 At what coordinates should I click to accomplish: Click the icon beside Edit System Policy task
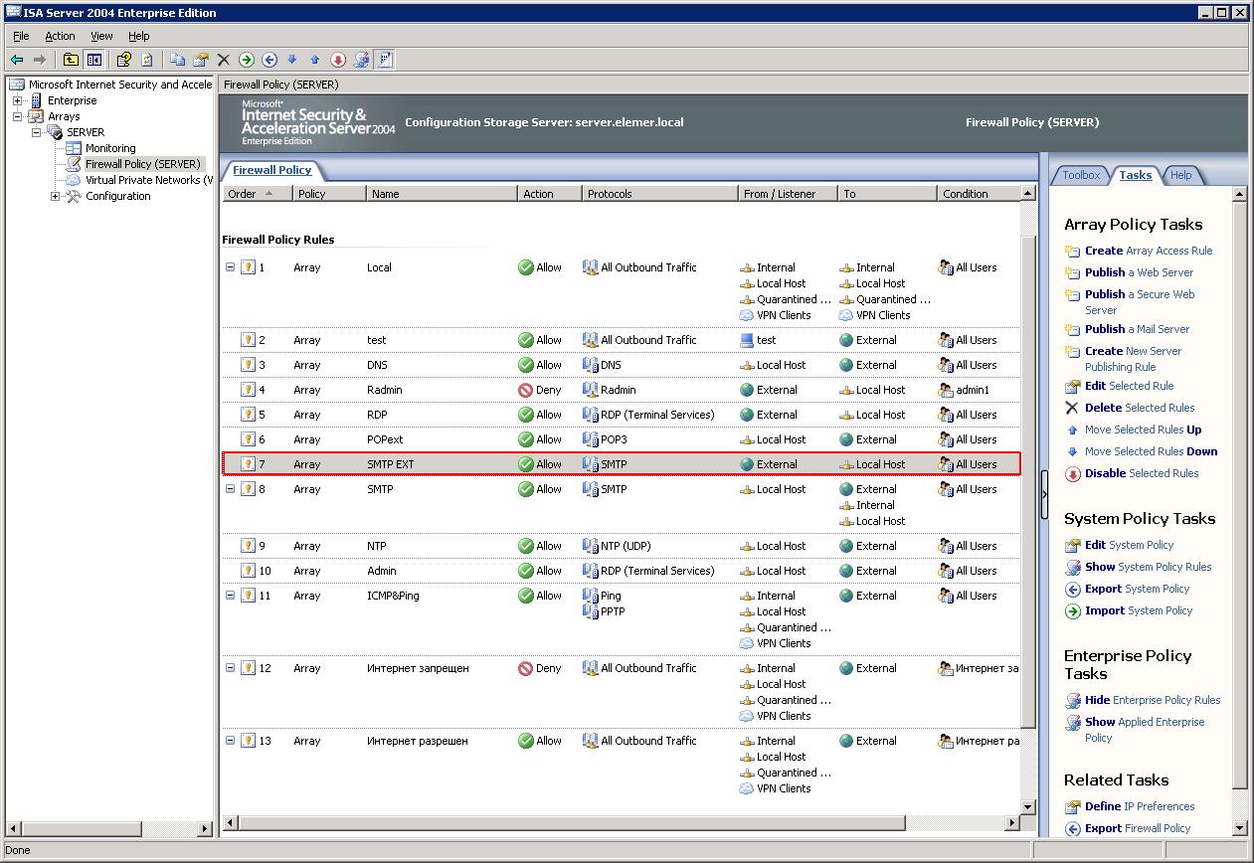click(x=1072, y=545)
